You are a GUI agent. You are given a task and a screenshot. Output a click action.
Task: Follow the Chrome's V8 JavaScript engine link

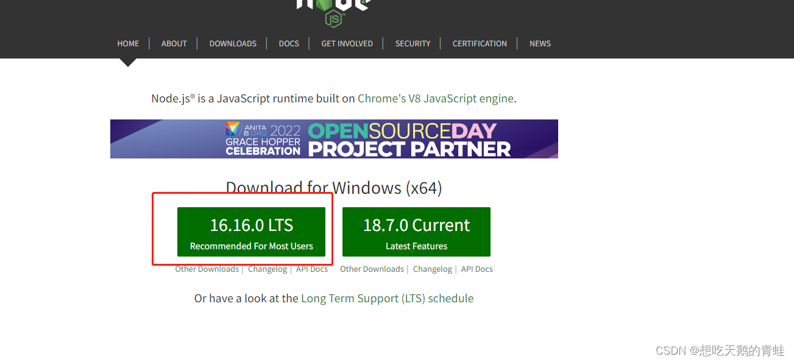point(436,98)
